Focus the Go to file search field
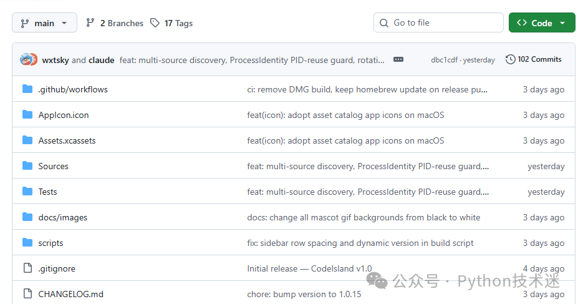Image resolution: width=578 pixels, height=304 pixels. [x=438, y=22]
